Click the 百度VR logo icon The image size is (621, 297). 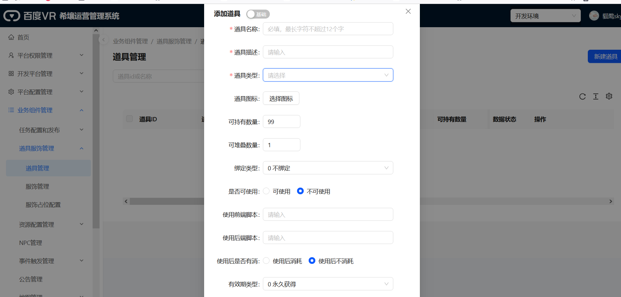click(12, 16)
